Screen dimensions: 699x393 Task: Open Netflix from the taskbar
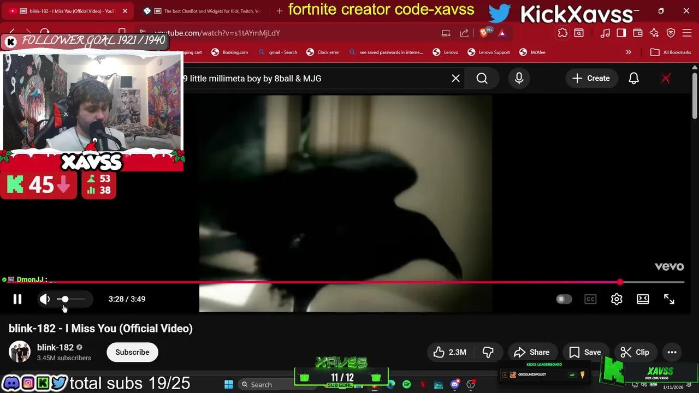tap(422, 385)
